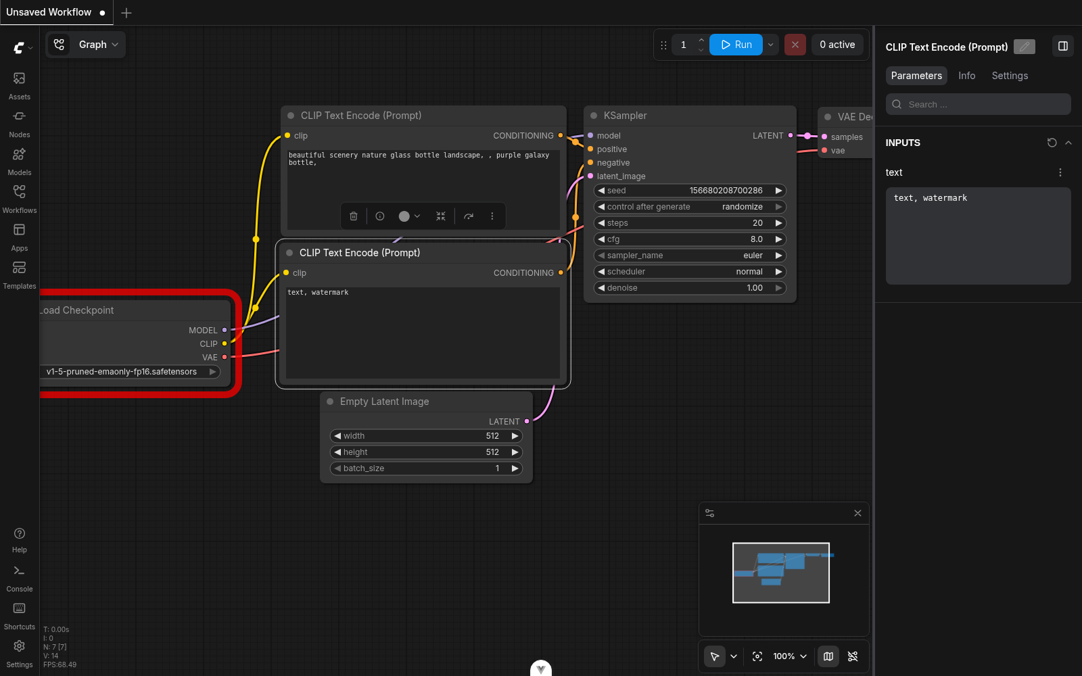Click the node info icon in toolbox

(380, 216)
